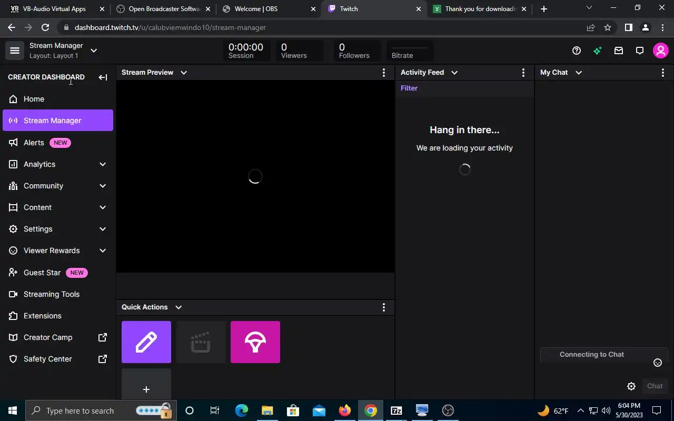Open the Activity Feed panel dropdown
Image resolution: width=674 pixels, height=421 pixels.
(454, 73)
